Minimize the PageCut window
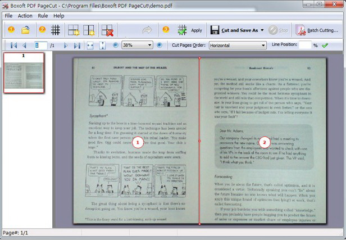The width and height of the screenshot is (346, 240). pos(309,4)
